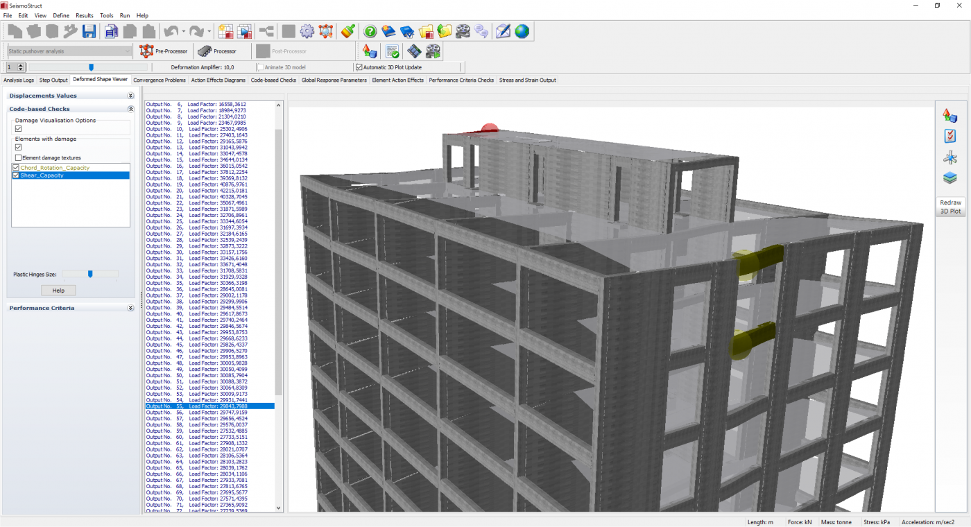Viewport: 971px width, 527px height.
Task: Click the globe icon in the top toolbar
Action: [x=522, y=31]
